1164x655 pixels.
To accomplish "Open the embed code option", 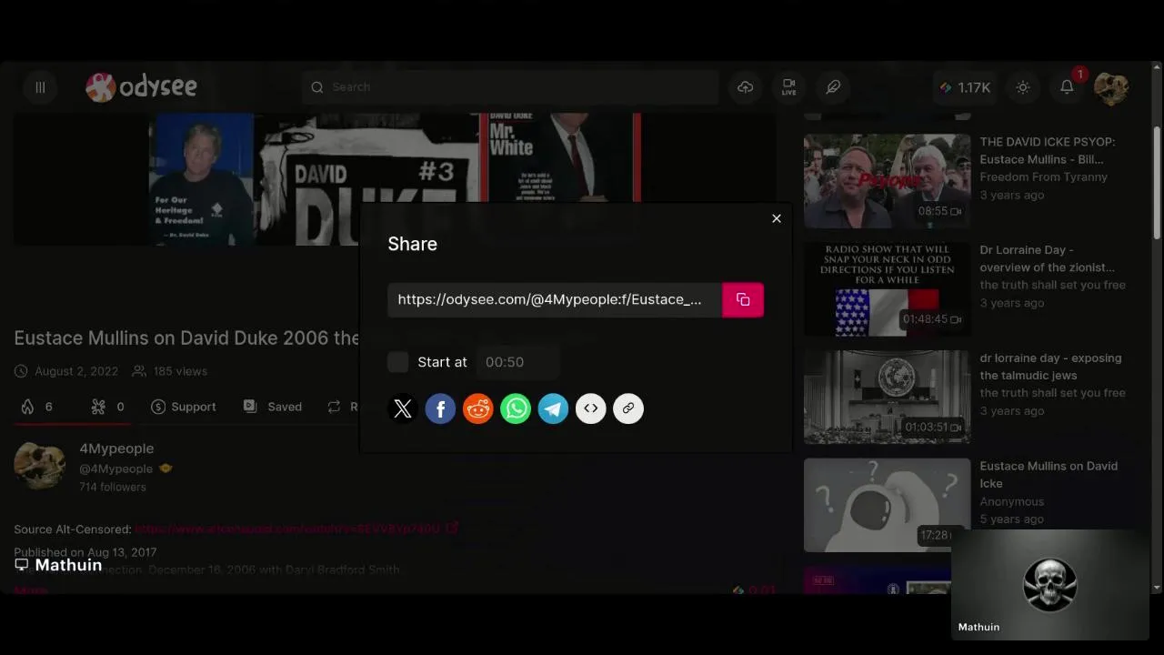I will 591,408.
